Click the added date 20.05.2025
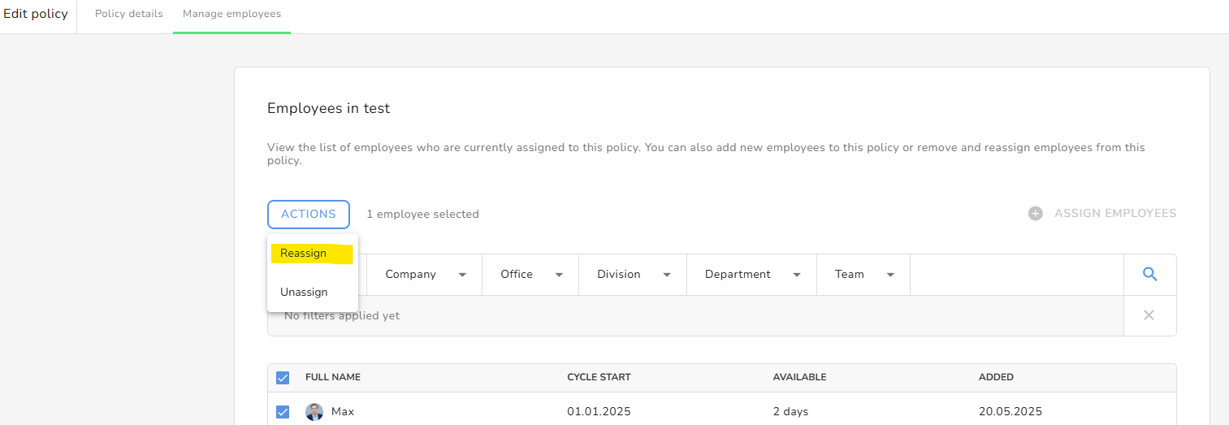The height and width of the screenshot is (425, 1229). point(1010,412)
